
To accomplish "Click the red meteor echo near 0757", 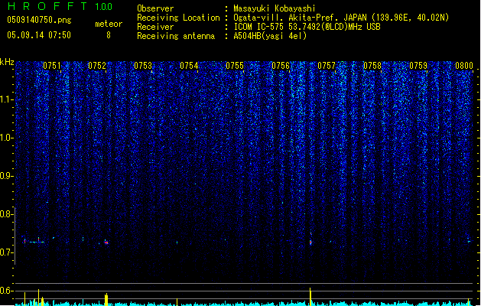I will point(310,243).
